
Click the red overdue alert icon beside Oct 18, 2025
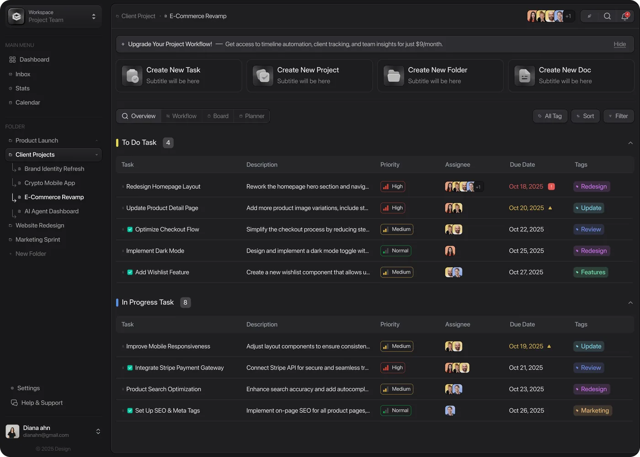click(x=551, y=186)
